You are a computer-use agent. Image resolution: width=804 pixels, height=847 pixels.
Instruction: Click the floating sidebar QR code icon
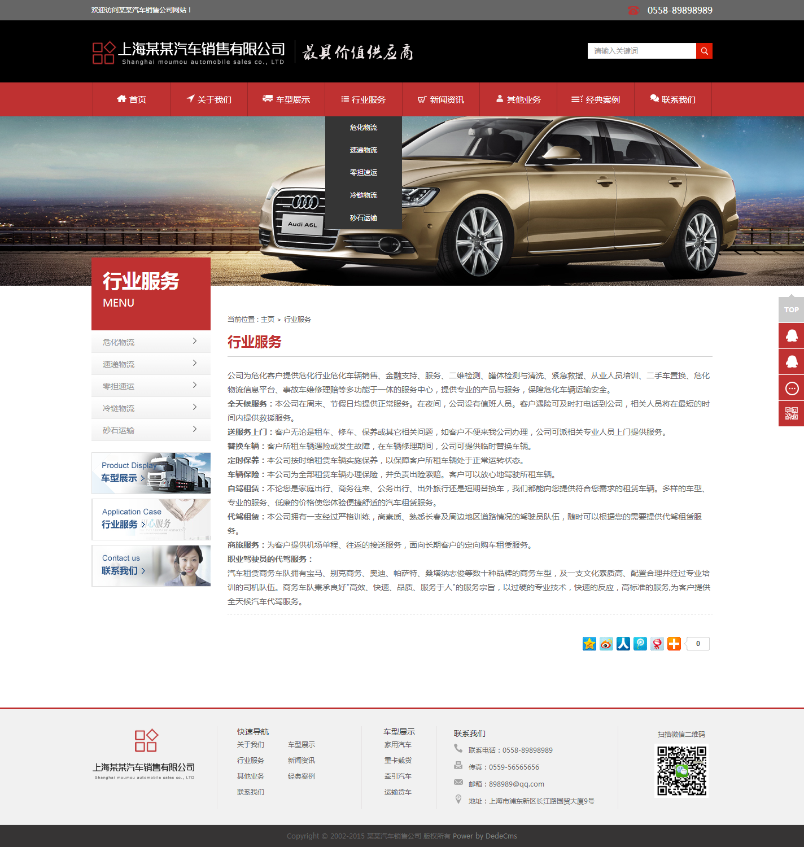(x=791, y=414)
